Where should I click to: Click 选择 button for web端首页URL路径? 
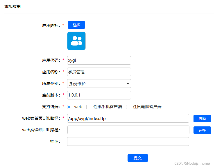coord(202,119)
